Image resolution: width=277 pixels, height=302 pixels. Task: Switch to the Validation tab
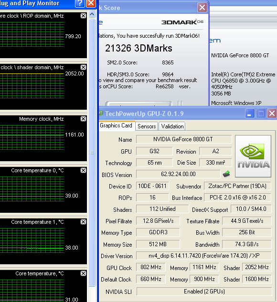pyautogui.click(x=172, y=126)
